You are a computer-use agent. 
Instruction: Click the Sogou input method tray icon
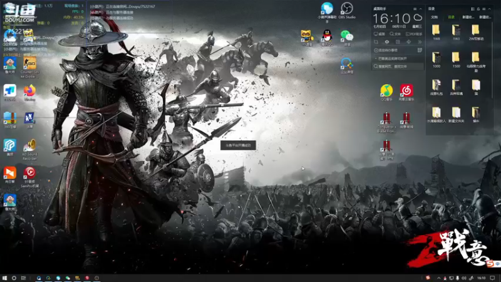428,278
